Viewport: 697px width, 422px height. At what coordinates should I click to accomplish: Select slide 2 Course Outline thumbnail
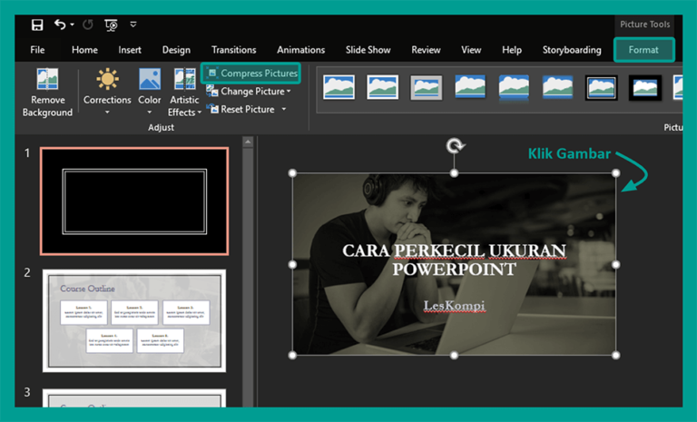[134, 320]
